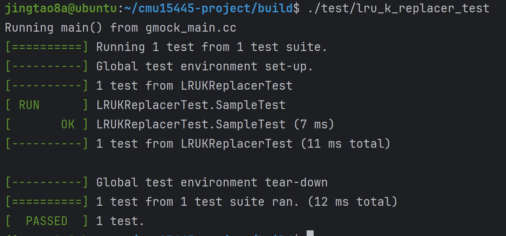Screen dimensions: 506x236
Task: Click the LRUKReplacerTest.SampleTest name beside RUN
Action: pyautogui.click(x=191, y=105)
